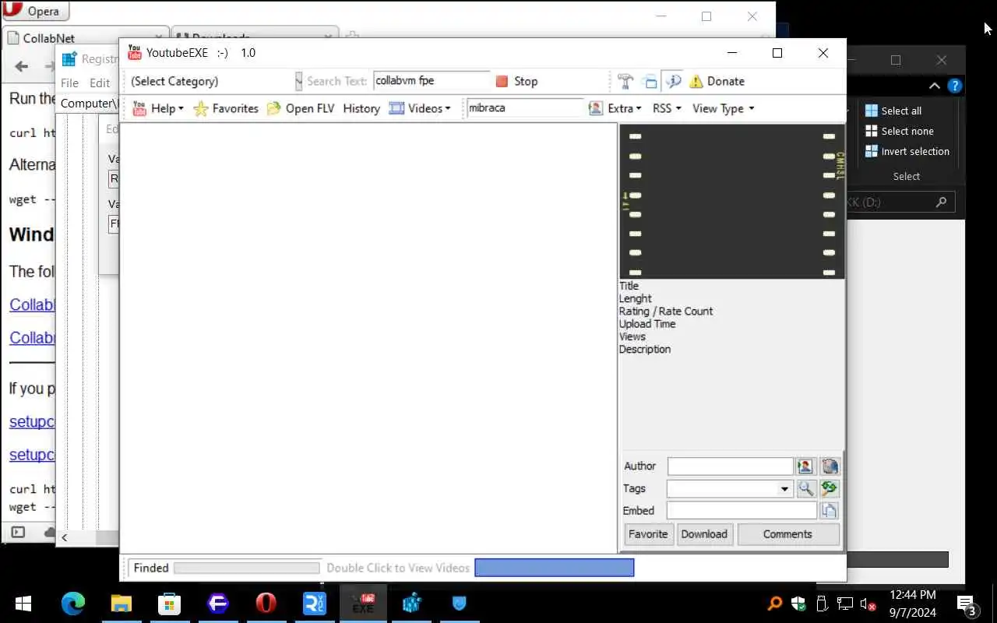The height and width of the screenshot is (623, 997).
Task: Open the notification center icon
Action: [967, 604]
